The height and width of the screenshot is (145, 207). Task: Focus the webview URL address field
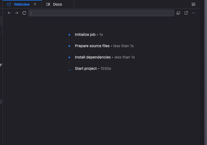[x=101, y=13]
